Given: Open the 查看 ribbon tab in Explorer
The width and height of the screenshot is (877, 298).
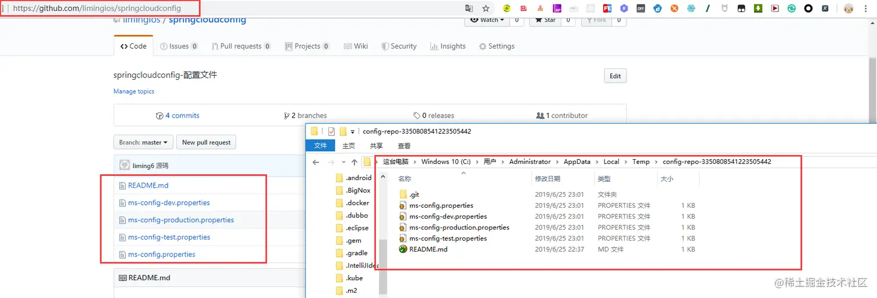Looking at the screenshot, I should point(404,146).
